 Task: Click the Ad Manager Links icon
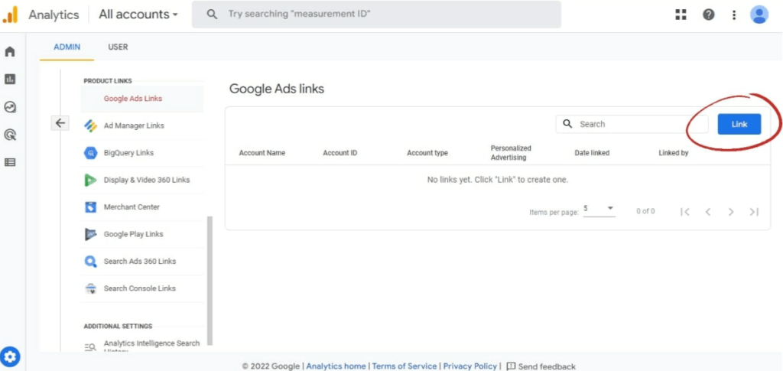tap(90, 125)
